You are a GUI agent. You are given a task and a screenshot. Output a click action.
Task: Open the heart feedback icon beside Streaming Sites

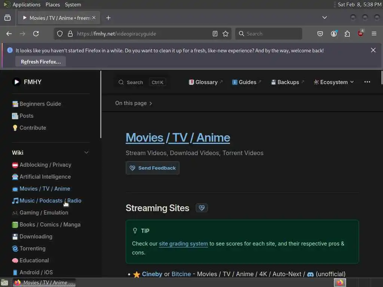pos(202,208)
